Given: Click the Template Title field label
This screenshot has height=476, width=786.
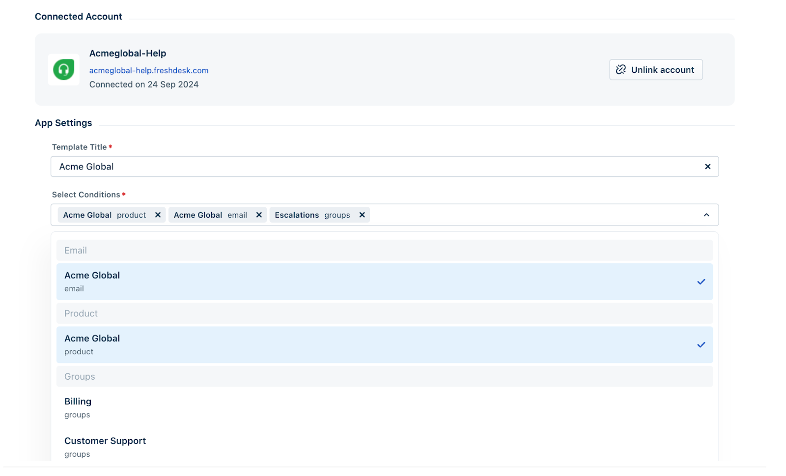Looking at the screenshot, I should tap(80, 147).
